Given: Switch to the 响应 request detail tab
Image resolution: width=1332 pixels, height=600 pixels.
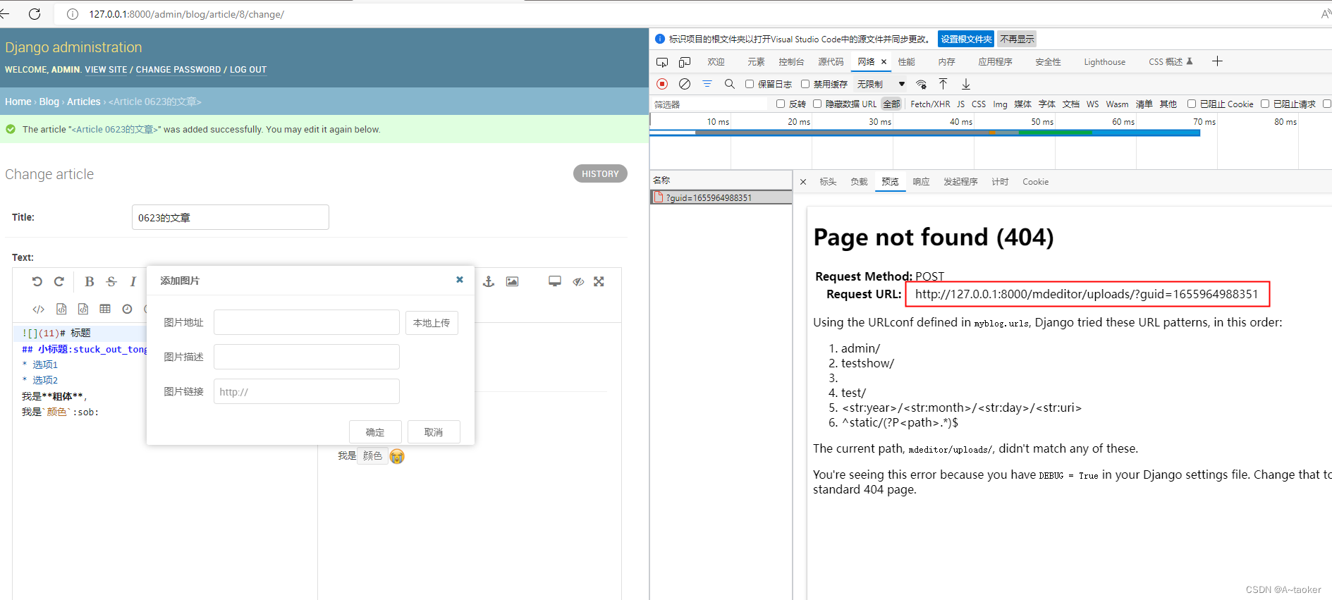Looking at the screenshot, I should [x=921, y=182].
